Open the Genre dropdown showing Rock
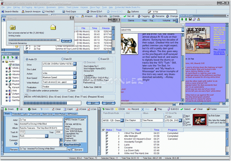 (47, 136)
